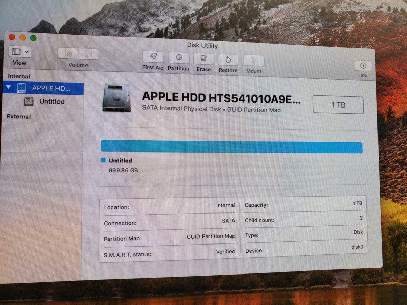
Task: Minimize Disk Utility with yellow button
Action: click(x=22, y=37)
